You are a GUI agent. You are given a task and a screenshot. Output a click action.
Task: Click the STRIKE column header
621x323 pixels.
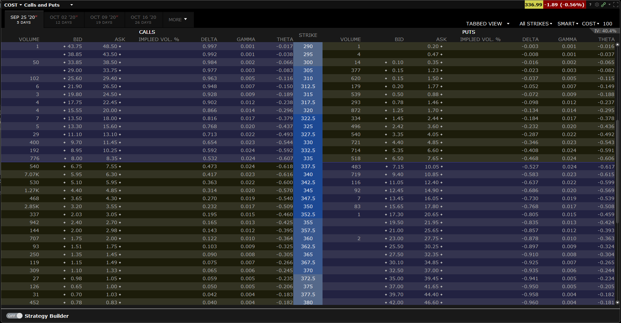[308, 35]
